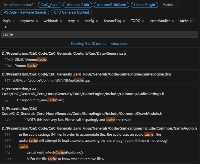
Task: Switch to the featureFlag search tab
Action: click(x=113, y=21)
